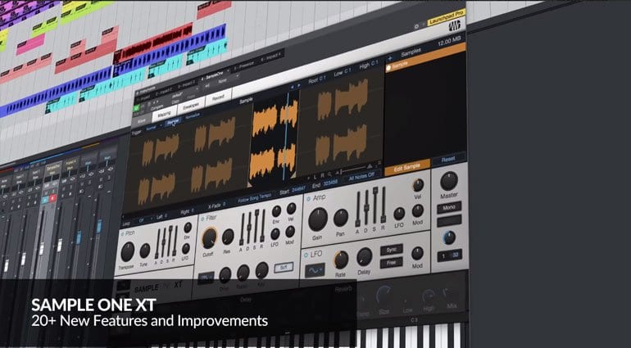Select the 4 - SampleOne instrument tab

click(211, 75)
